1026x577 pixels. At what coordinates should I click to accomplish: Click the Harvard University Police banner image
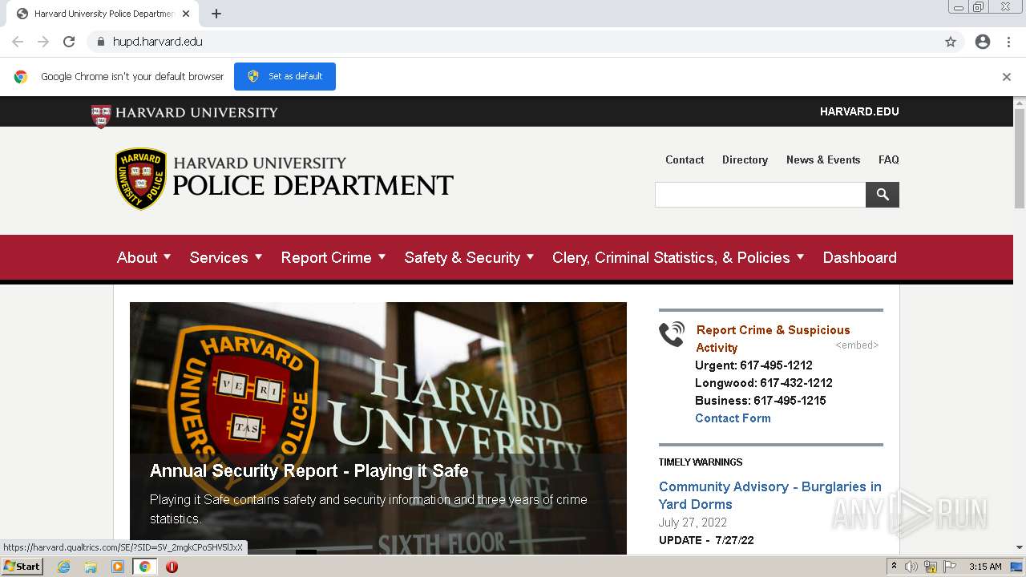point(378,428)
